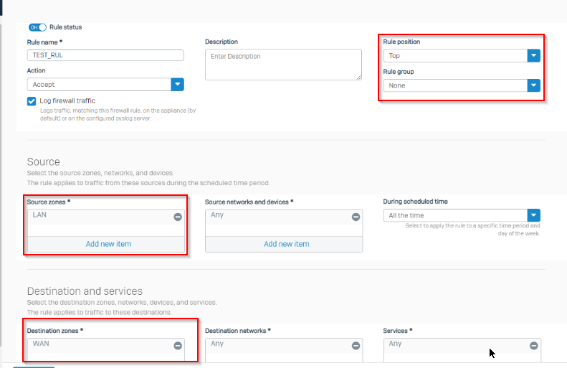The height and width of the screenshot is (368, 567).
Task: Remove Any from Source networks and devices
Action: click(x=356, y=217)
